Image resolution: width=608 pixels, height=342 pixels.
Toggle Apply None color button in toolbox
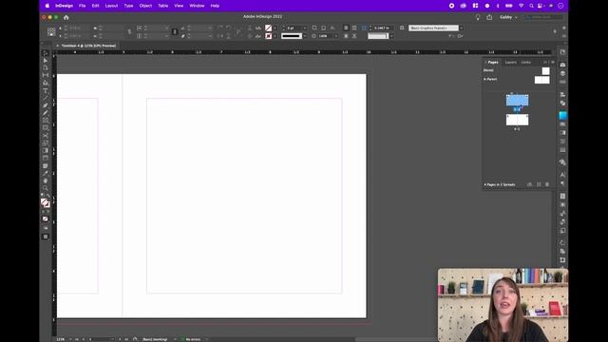coord(46,219)
